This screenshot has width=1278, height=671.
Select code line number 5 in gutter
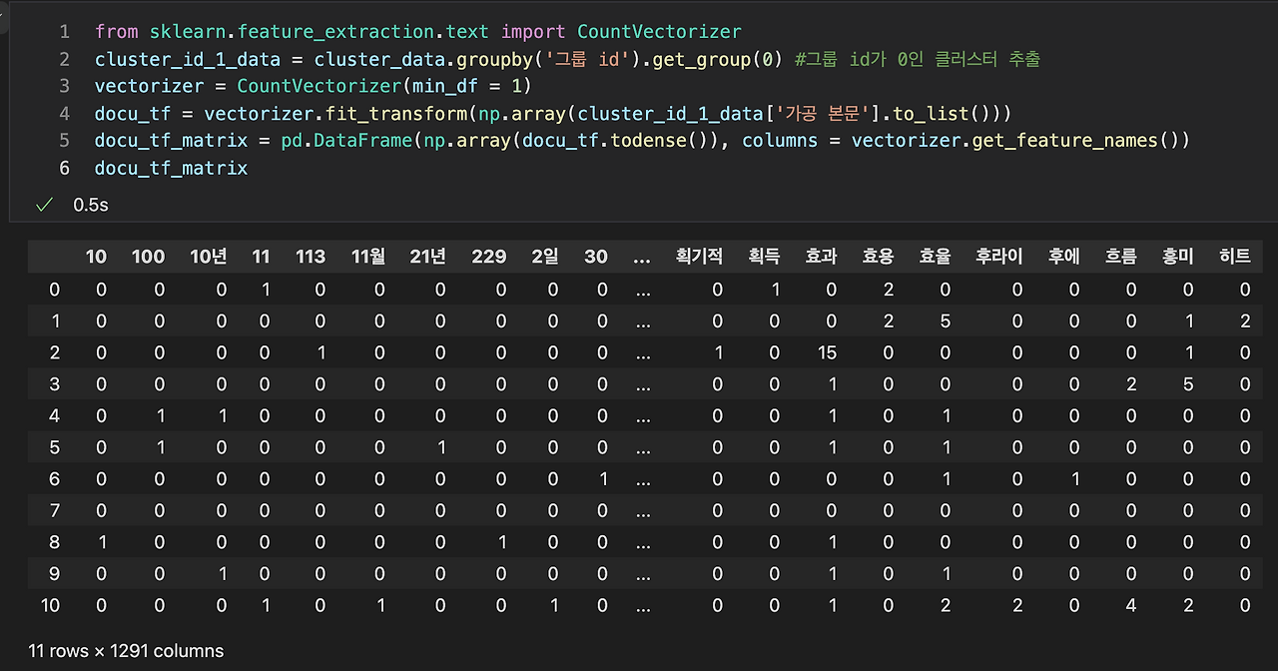(65, 140)
